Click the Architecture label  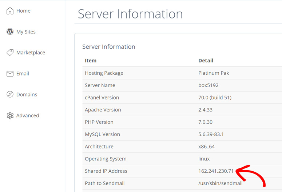[x=99, y=147]
